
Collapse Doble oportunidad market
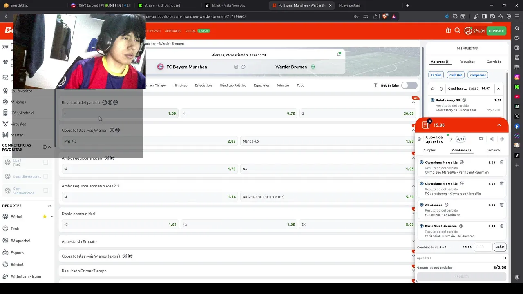click(x=413, y=214)
